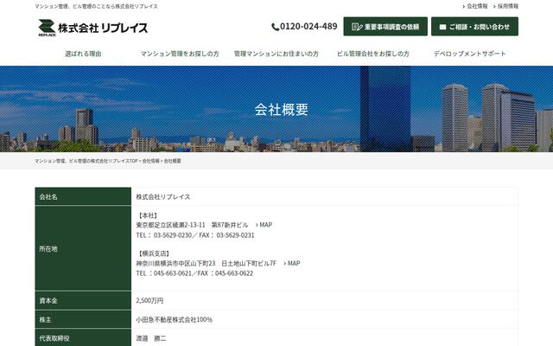Click 所在地 table header cell
The height and width of the screenshot is (346, 553).
click(83, 248)
